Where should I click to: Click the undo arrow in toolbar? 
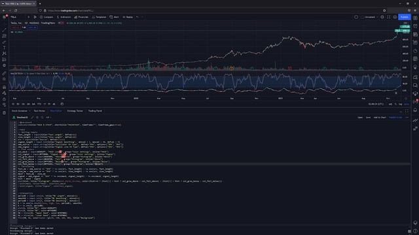coord(137,17)
